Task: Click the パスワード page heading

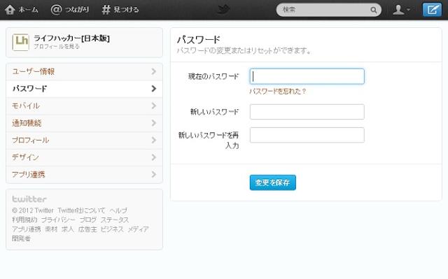Action: tap(199, 40)
